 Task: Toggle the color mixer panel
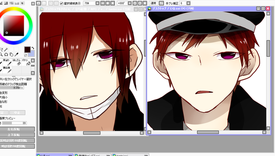[11, 3]
